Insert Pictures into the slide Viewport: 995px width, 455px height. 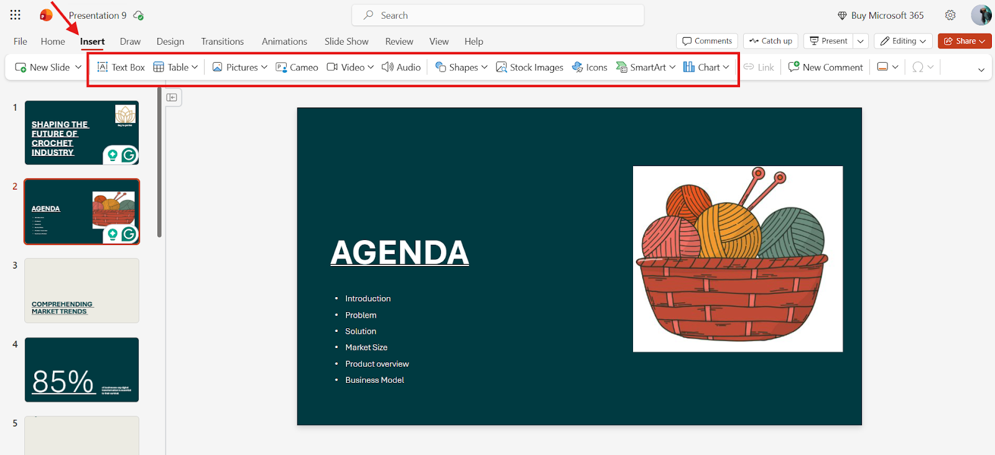click(x=235, y=67)
